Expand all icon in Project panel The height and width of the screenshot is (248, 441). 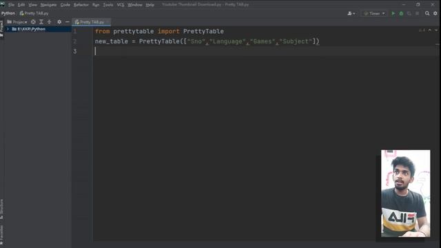[x=41, y=22]
